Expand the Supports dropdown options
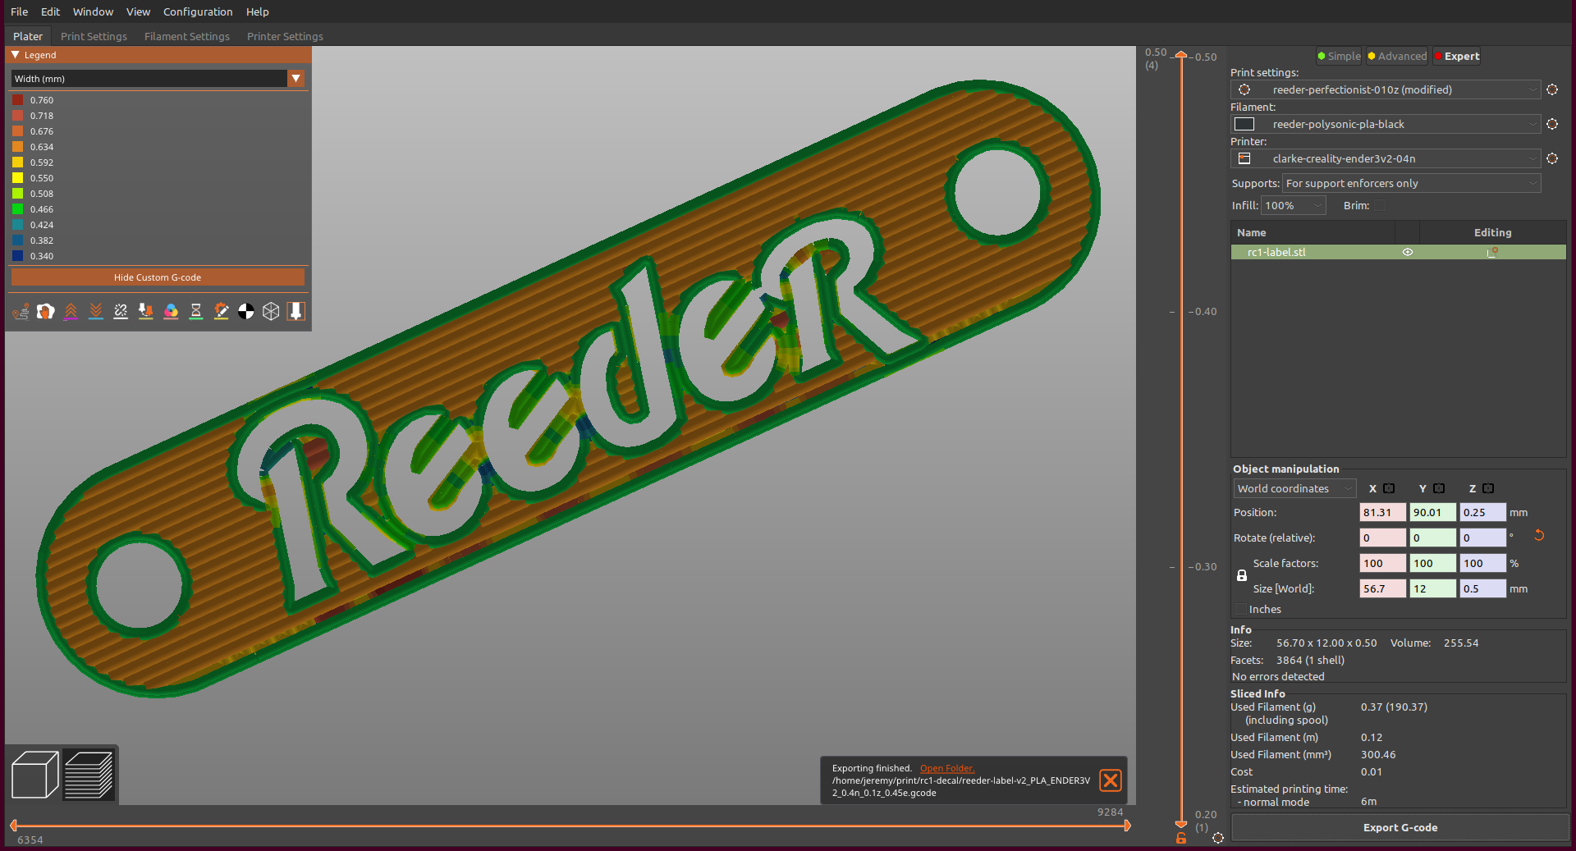This screenshot has height=851, width=1576. 1533,183
